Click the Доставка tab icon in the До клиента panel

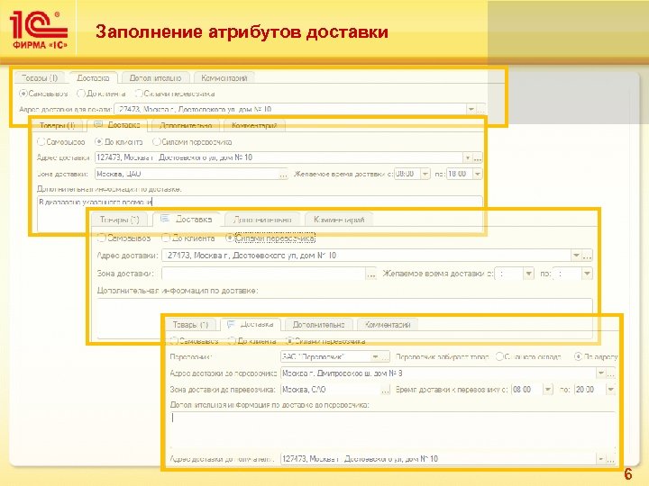(x=98, y=124)
